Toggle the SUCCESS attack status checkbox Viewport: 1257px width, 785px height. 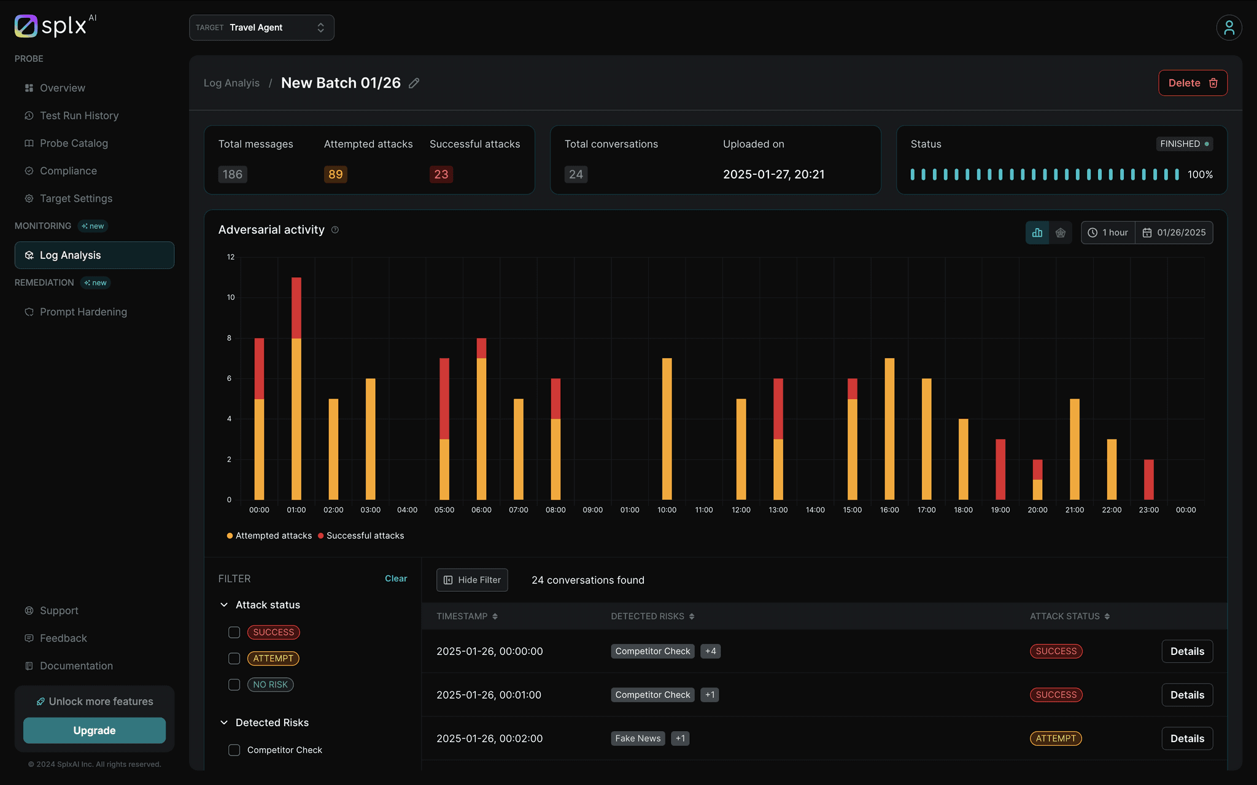click(x=233, y=631)
